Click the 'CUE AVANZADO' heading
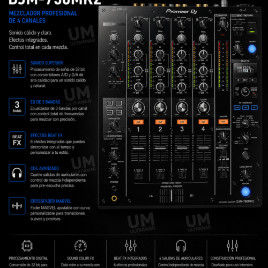 point(44,168)
